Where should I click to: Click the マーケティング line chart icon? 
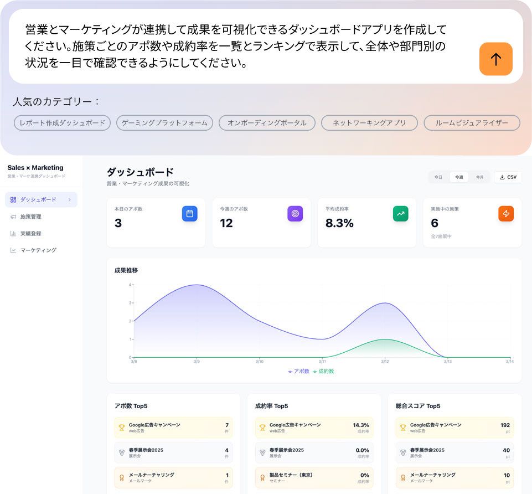[13, 250]
